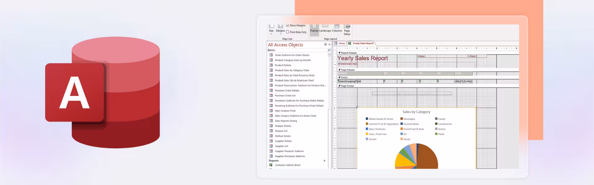Click the Dairy Products legend entry

point(376,129)
